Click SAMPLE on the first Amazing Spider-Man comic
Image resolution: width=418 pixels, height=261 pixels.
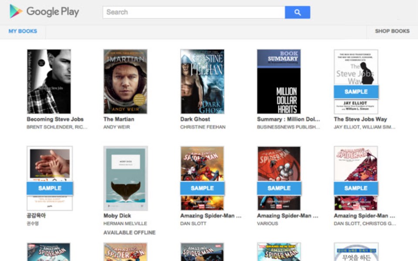[x=202, y=188]
